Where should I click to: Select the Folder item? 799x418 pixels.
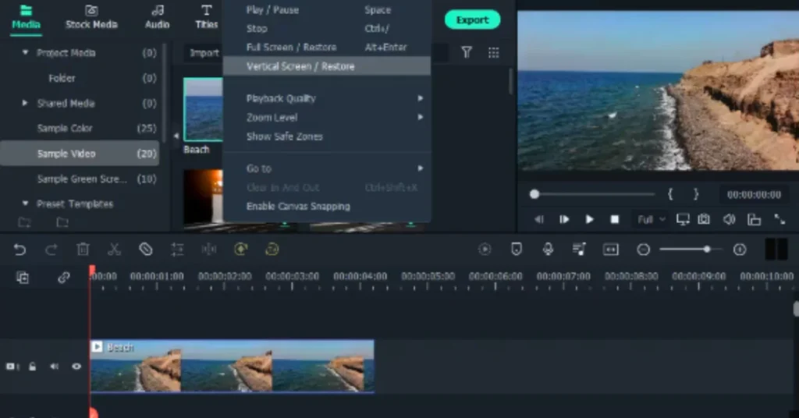(62, 78)
